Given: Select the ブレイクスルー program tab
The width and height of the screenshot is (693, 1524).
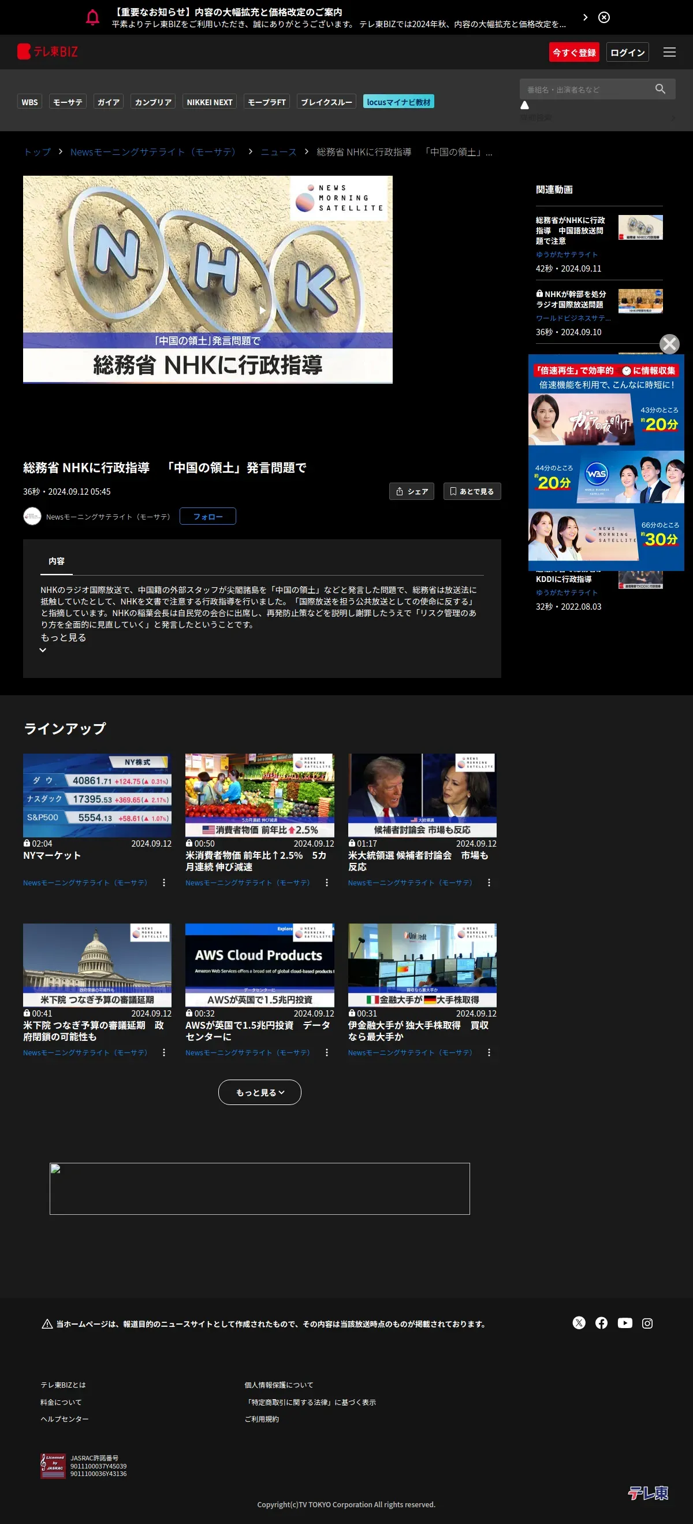Looking at the screenshot, I should click(326, 102).
